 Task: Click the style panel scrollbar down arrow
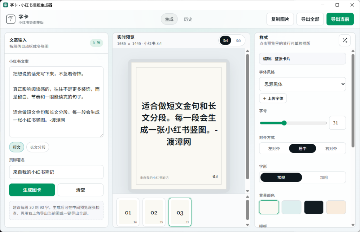point(353,225)
